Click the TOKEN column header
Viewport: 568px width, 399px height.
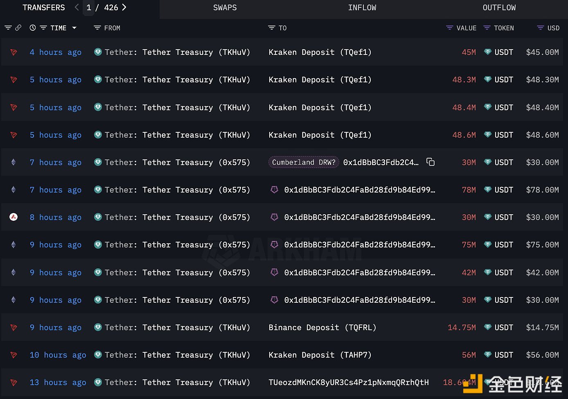[x=504, y=28]
